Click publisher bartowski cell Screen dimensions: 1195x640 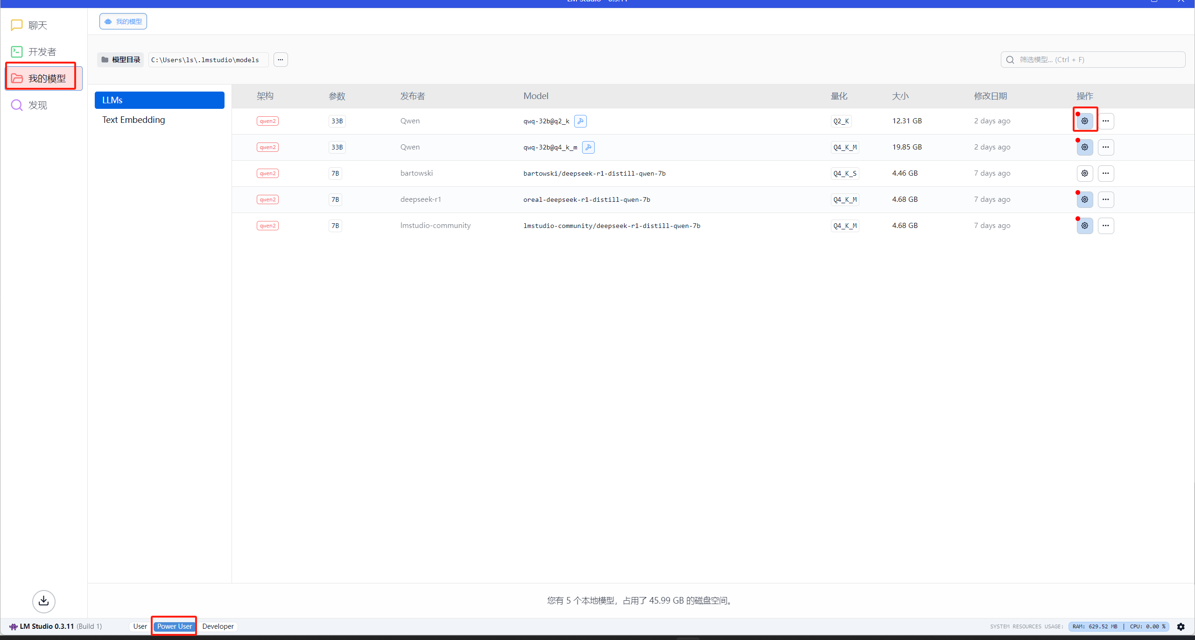pos(416,173)
